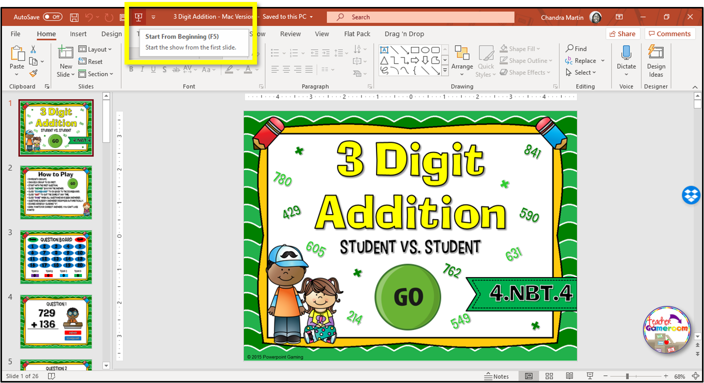Click the zoom slider handle
Image resolution: width=704 pixels, height=383 pixels.
[x=627, y=376]
